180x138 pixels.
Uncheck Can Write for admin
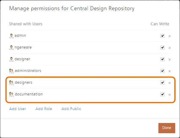point(162,36)
